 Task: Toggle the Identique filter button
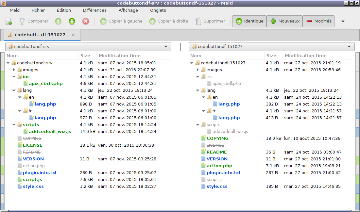tap(249, 21)
